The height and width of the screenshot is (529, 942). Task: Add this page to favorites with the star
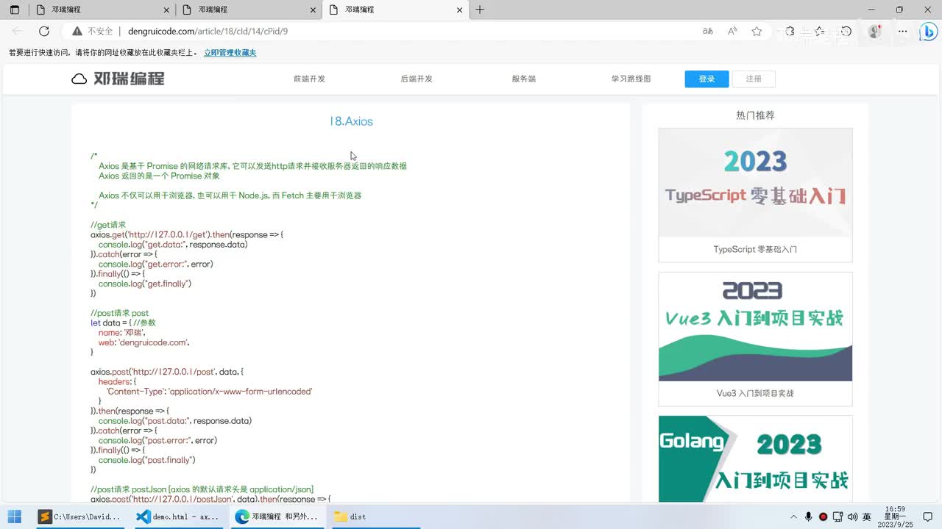coord(757,32)
